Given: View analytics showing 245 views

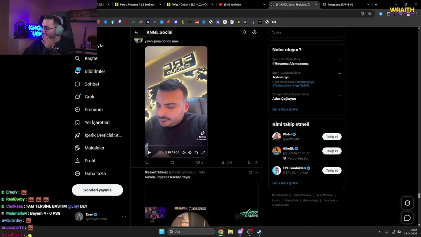Looking at the screenshot, I should click(227, 162).
